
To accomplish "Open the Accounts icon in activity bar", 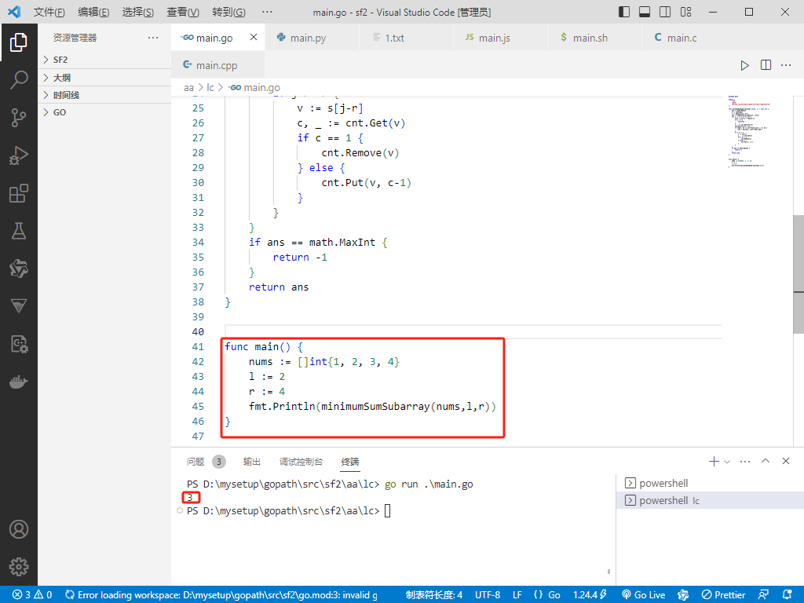I will click(19, 529).
